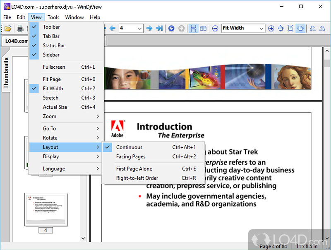
Task: Select page 4 thumbnail in sidebar
Action: coord(46,209)
